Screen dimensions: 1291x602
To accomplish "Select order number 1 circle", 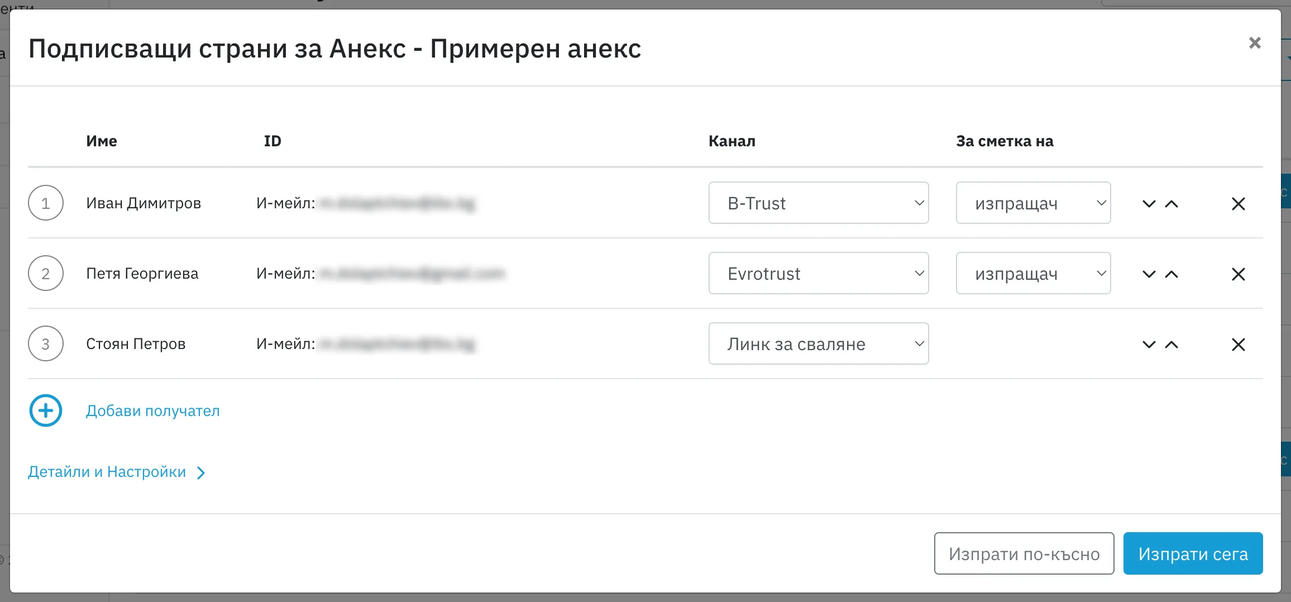I will (46, 203).
